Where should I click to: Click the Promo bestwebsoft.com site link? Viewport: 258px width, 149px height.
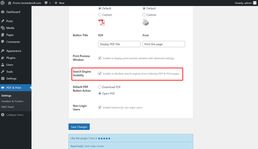pos(27,3)
